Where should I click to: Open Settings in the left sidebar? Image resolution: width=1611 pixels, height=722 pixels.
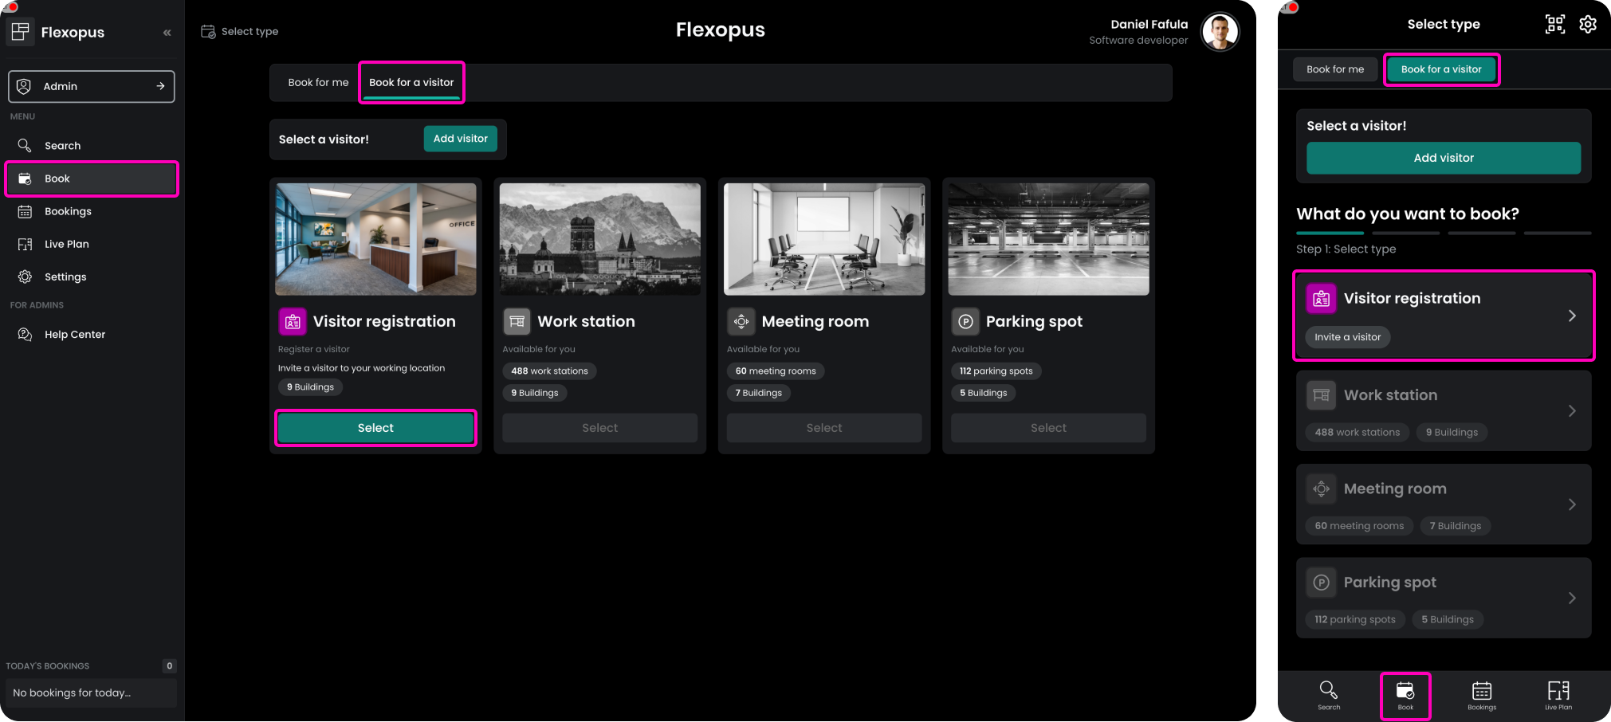[65, 277]
